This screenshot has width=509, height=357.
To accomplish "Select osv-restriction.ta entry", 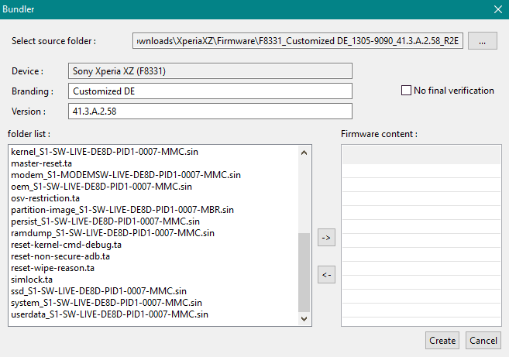I will pyautogui.click(x=45, y=198).
